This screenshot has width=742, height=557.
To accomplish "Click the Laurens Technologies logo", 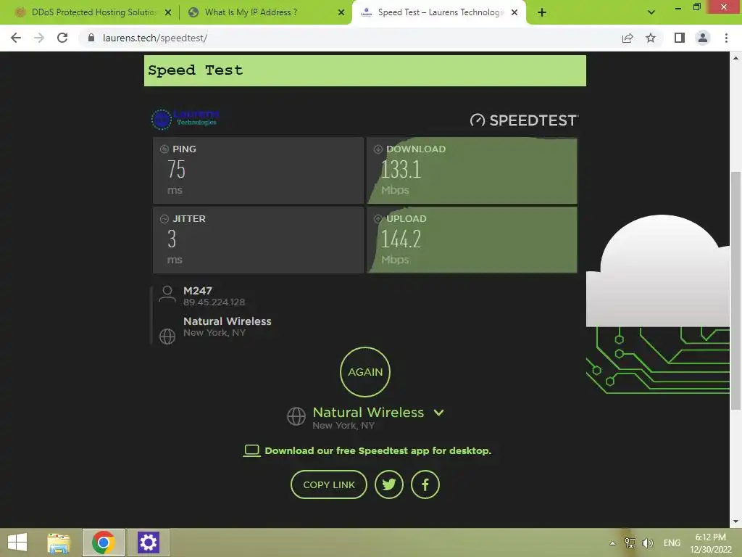I will point(185,118).
